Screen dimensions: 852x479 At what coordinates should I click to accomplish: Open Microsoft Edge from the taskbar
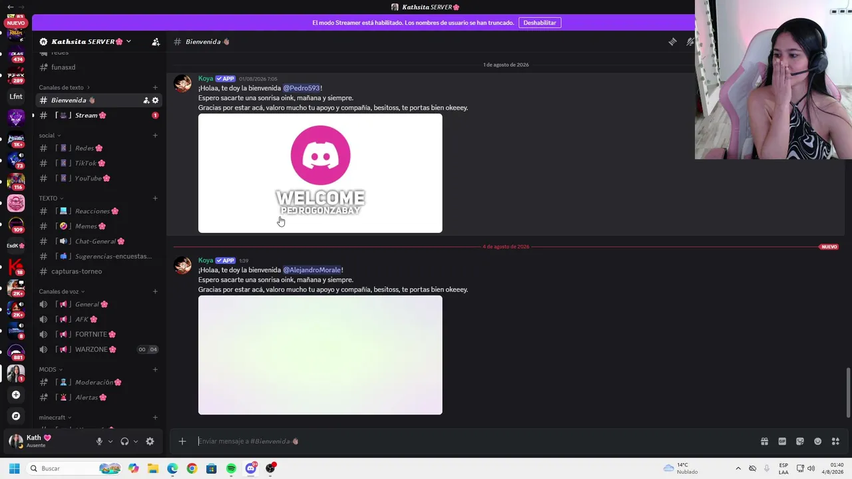(x=172, y=468)
